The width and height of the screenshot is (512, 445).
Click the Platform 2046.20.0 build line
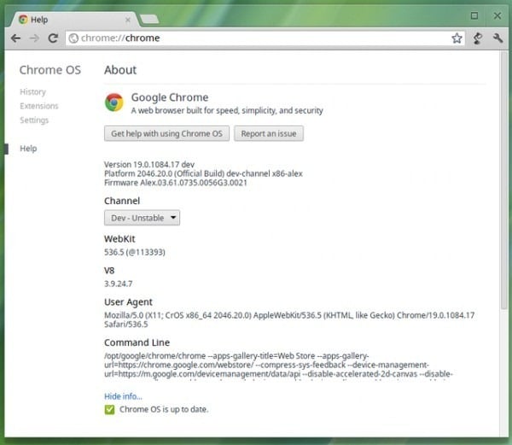pos(203,173)
